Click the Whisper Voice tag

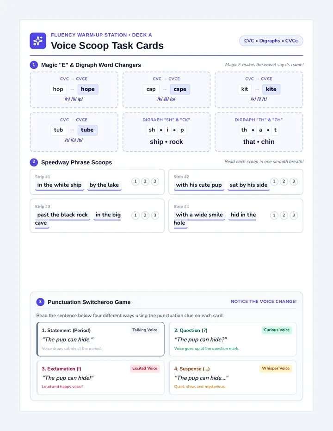tap(276, 368)
